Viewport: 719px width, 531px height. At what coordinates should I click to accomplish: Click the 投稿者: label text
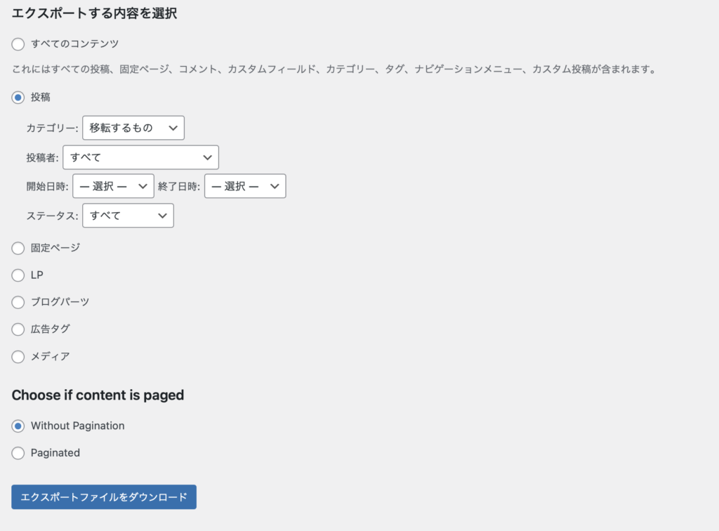[x=43, y=158]
